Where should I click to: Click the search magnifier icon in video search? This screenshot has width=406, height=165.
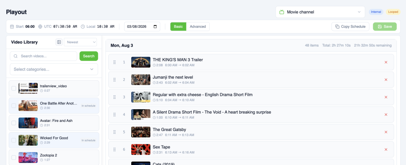[x=15, y=56]
